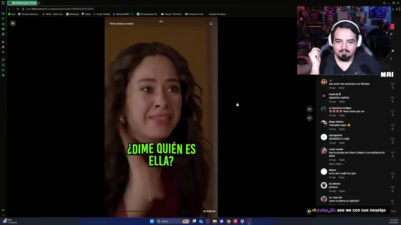Go to previous video with up arrow
This screenshot has width=401, height=225.
pyautogui.click(x=310, y=109)
